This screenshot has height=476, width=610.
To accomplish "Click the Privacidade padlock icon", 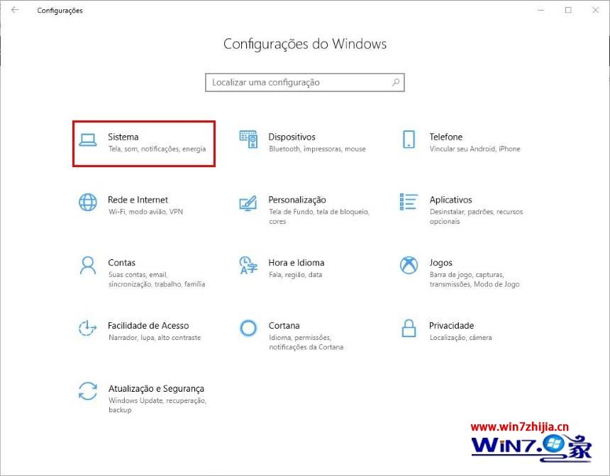I will [409, 328].
